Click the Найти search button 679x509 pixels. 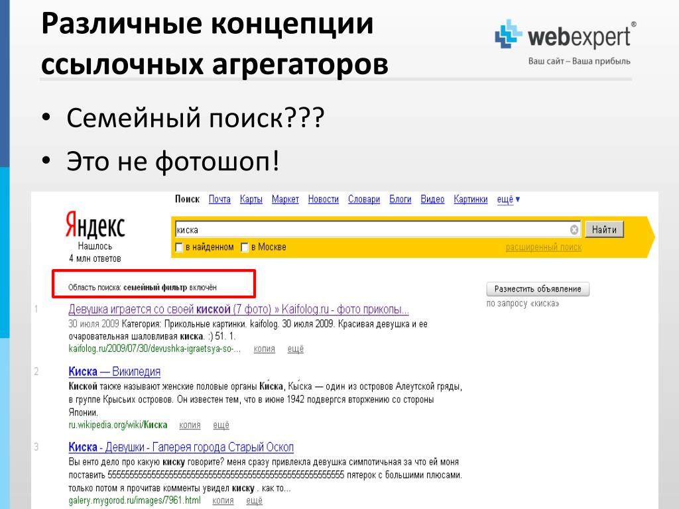click(605, 229)
